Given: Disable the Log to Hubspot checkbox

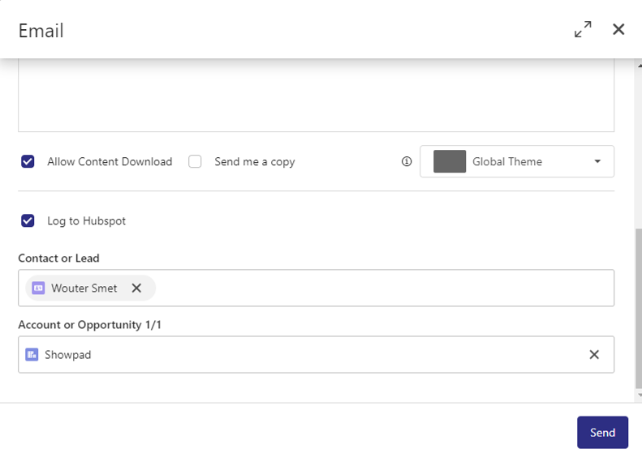Looking at the screenshot, I should [x=28, y=220].
